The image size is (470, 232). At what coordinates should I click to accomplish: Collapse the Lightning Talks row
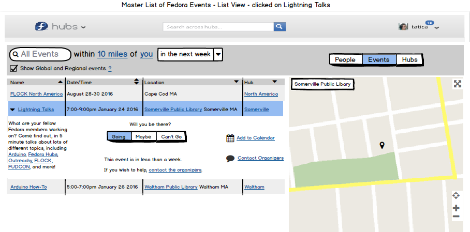(x=12, y=110)
